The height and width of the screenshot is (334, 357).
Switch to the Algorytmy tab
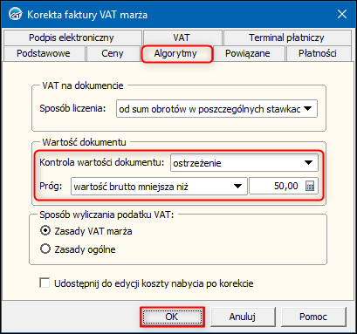pyautogui.click(x=175, y=53)
